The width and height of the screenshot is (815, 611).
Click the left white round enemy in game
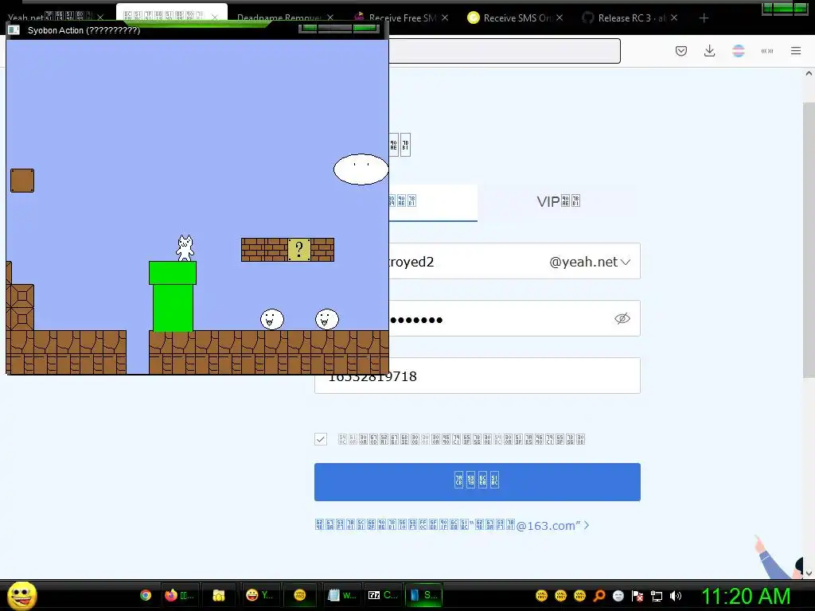tap(272, 319)
